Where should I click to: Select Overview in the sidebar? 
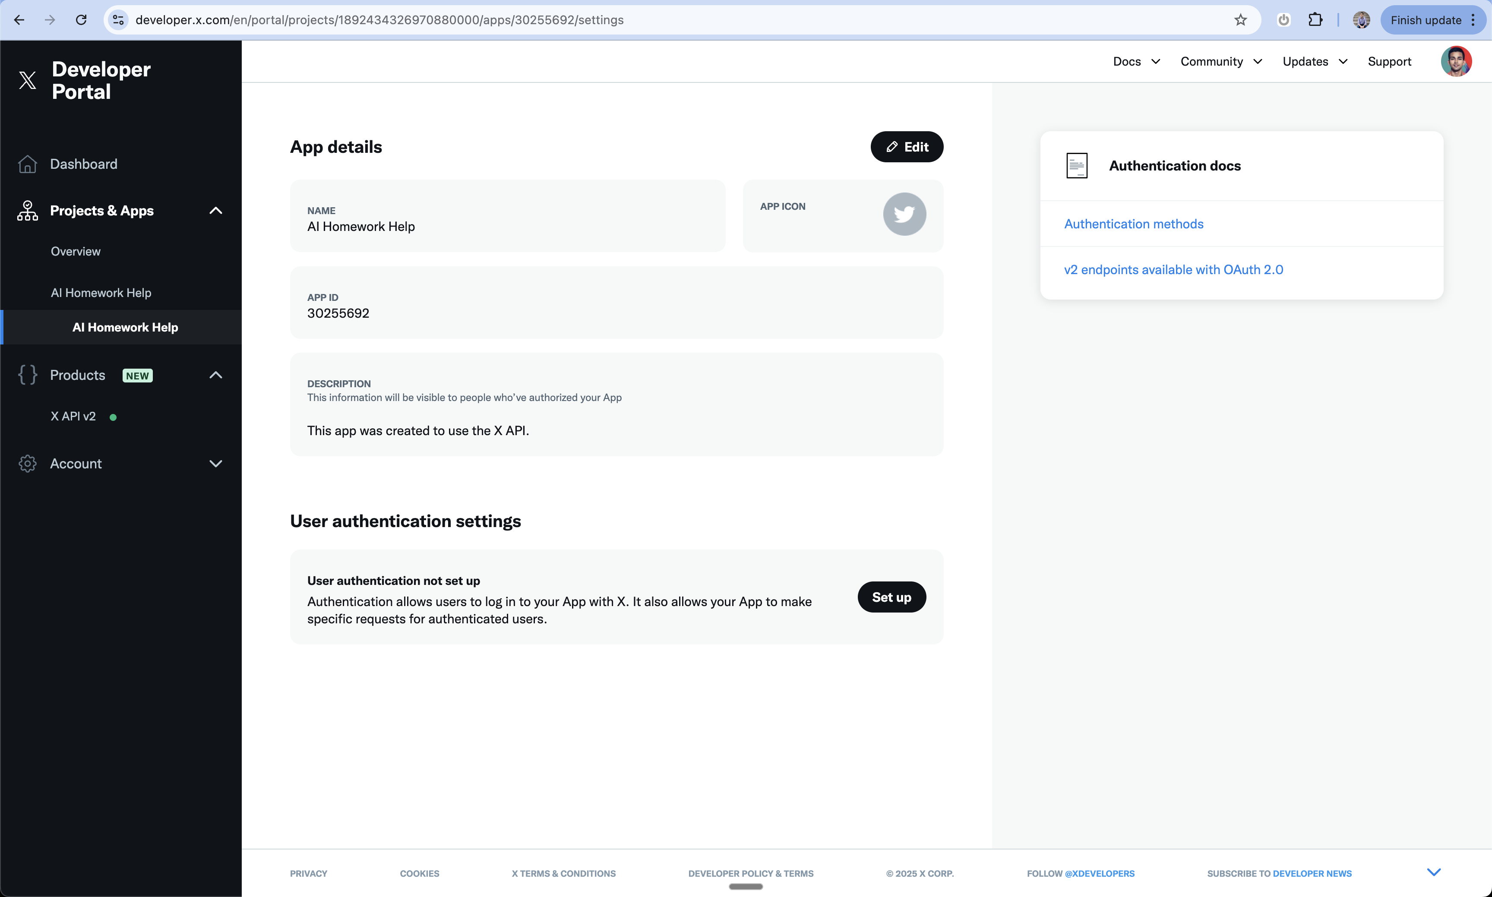(x=76, y=252)
